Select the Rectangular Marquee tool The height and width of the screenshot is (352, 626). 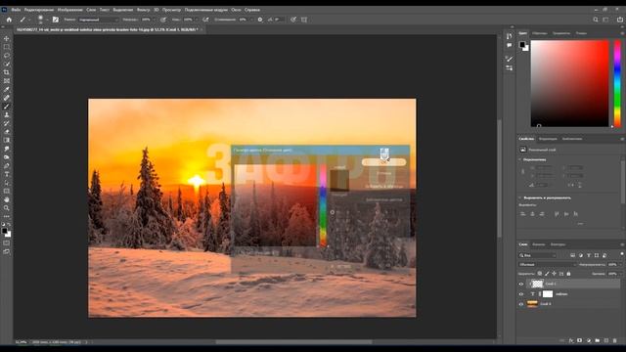click(7, 47)
